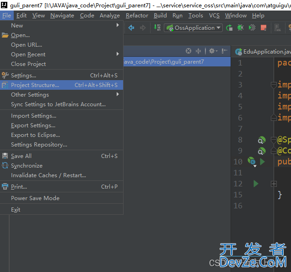Choose Invalidate Caches / Restart...
The width and height of the screenshot is (291, 272).
tap(62, 175)
